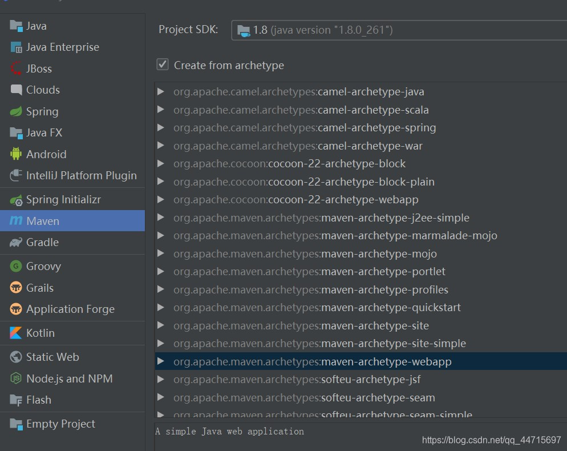Select Gradle project type label
Viewport: 567px width, 451px height.
coord(42,243)
